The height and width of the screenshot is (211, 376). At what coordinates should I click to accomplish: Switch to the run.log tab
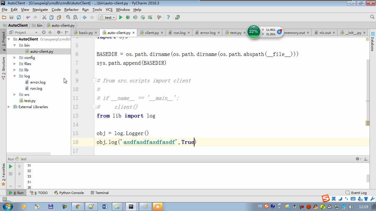[x=179, y=33]
